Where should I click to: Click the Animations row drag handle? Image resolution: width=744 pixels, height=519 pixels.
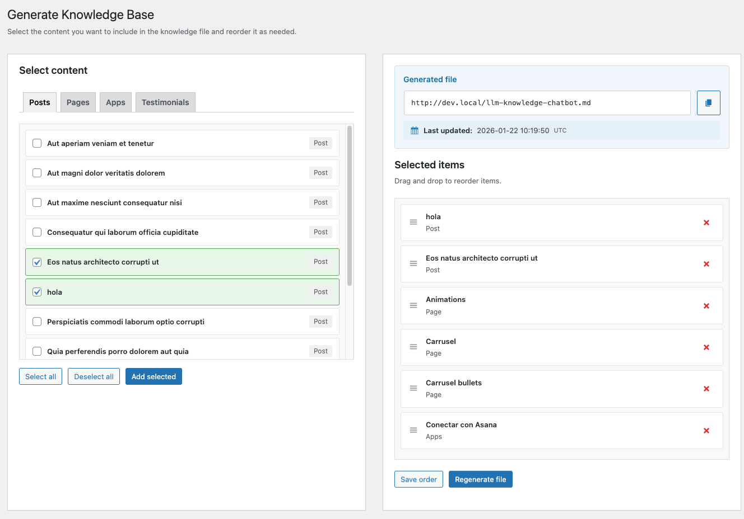point(413,305)
